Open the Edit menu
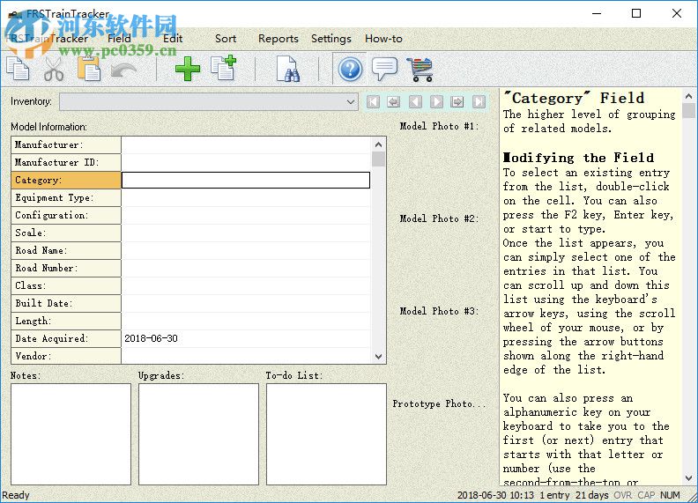 [173, 39]
